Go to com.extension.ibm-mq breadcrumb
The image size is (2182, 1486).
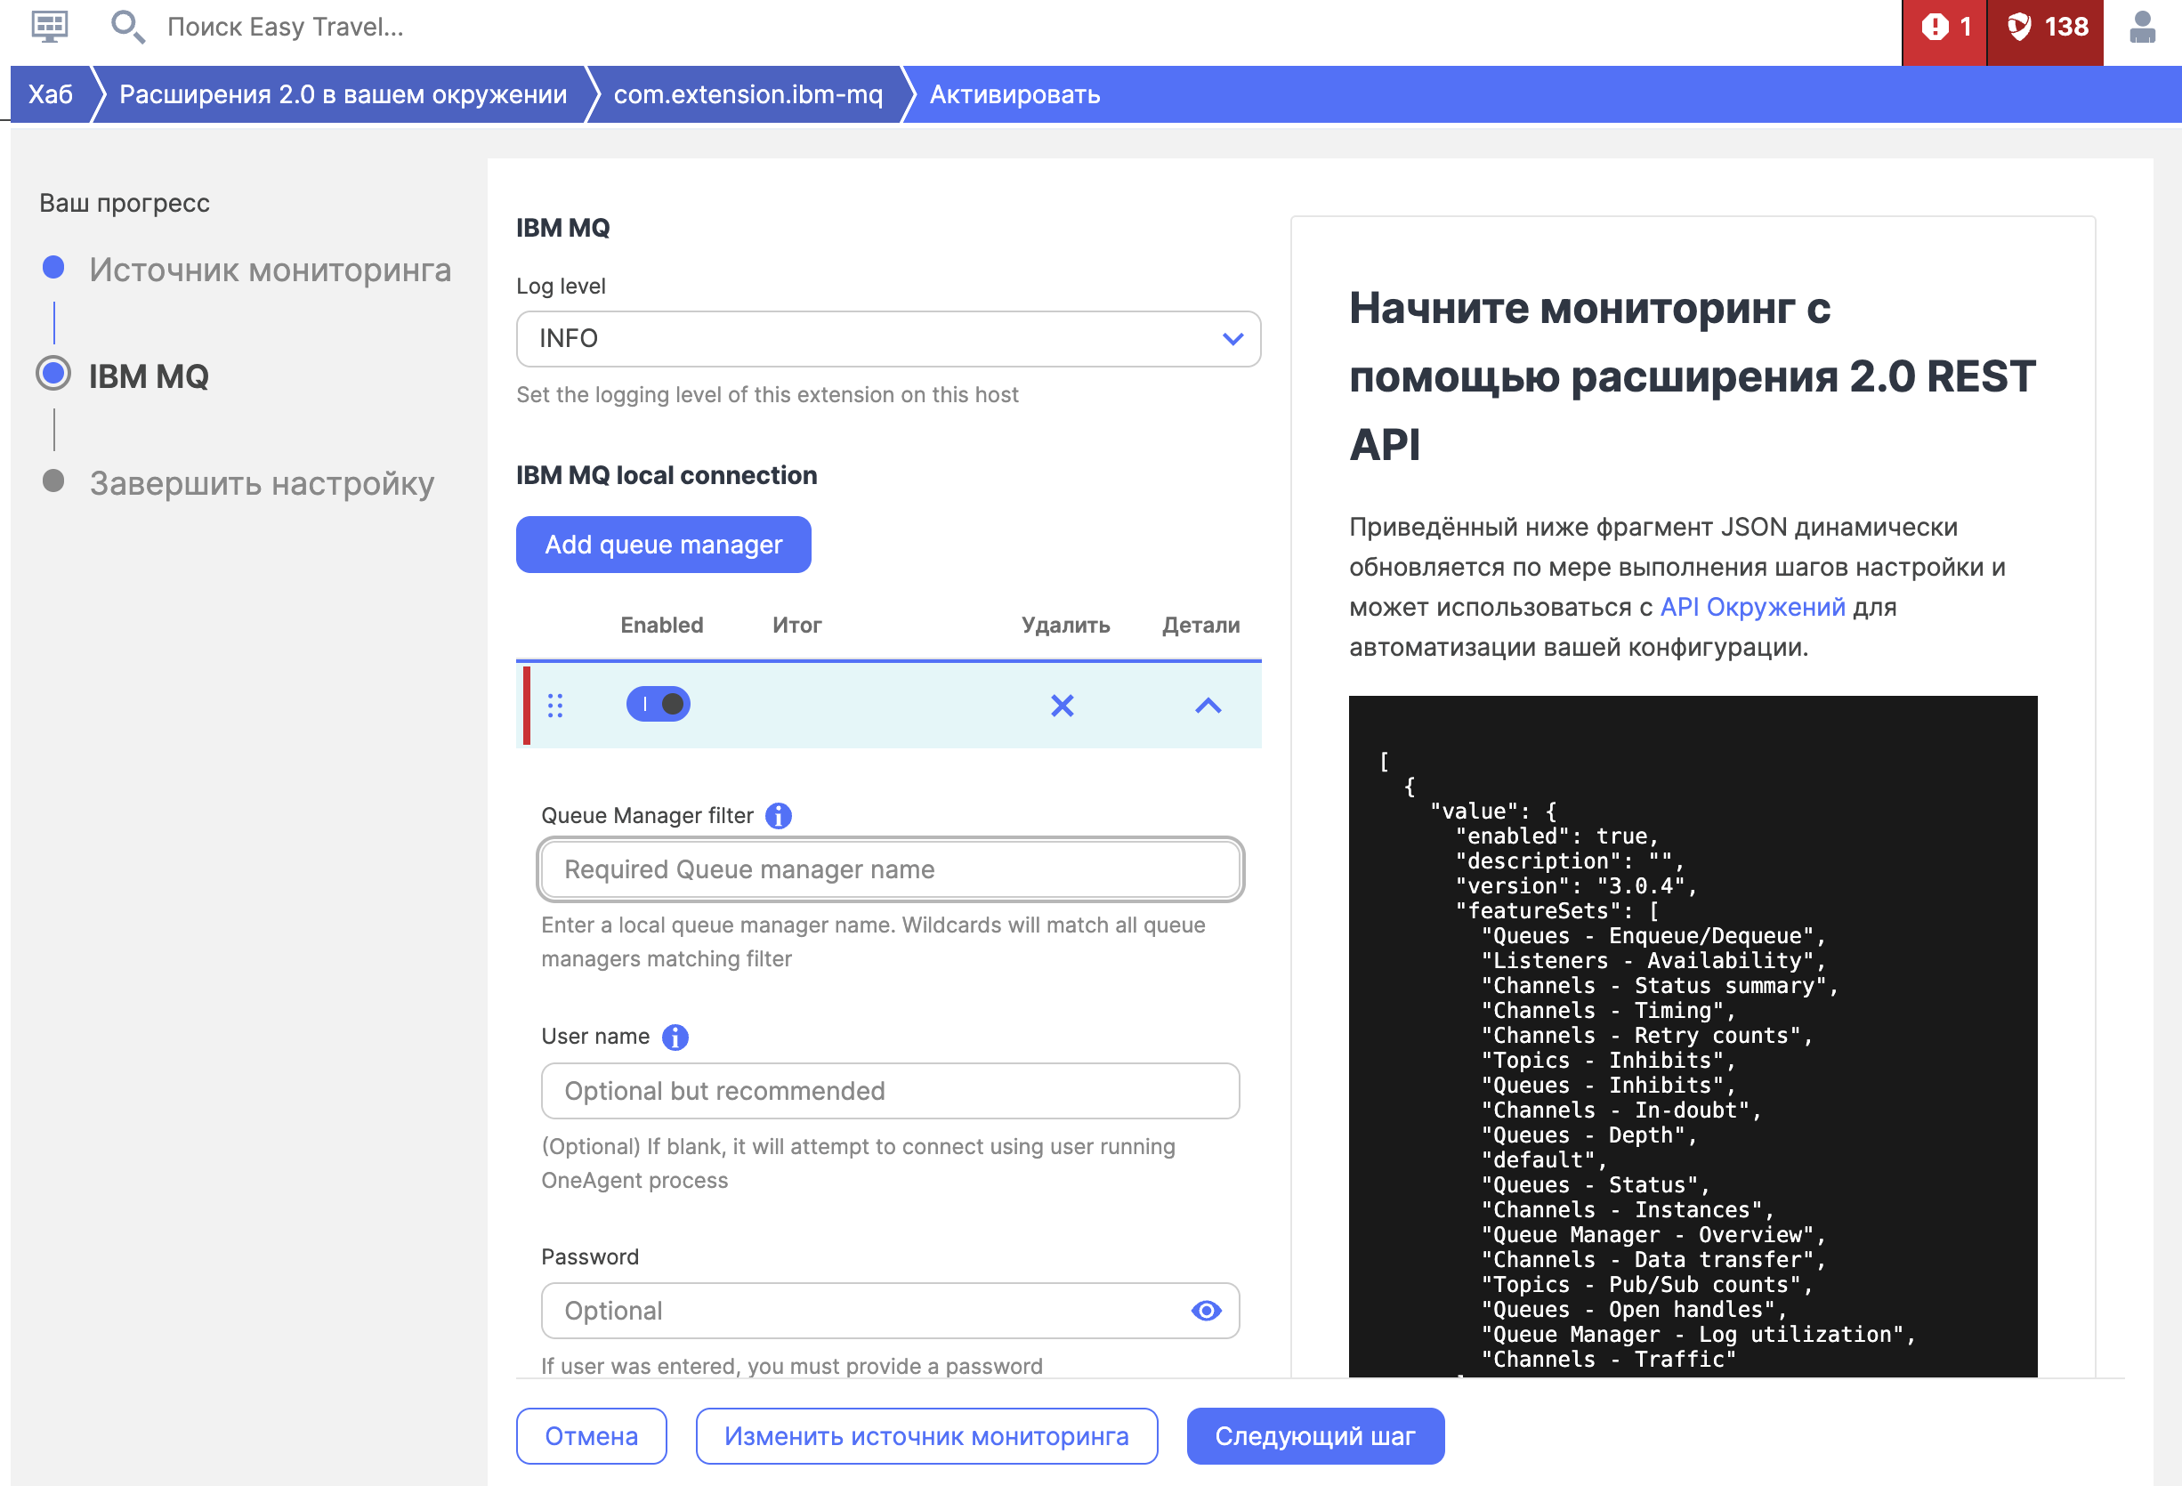748,95
